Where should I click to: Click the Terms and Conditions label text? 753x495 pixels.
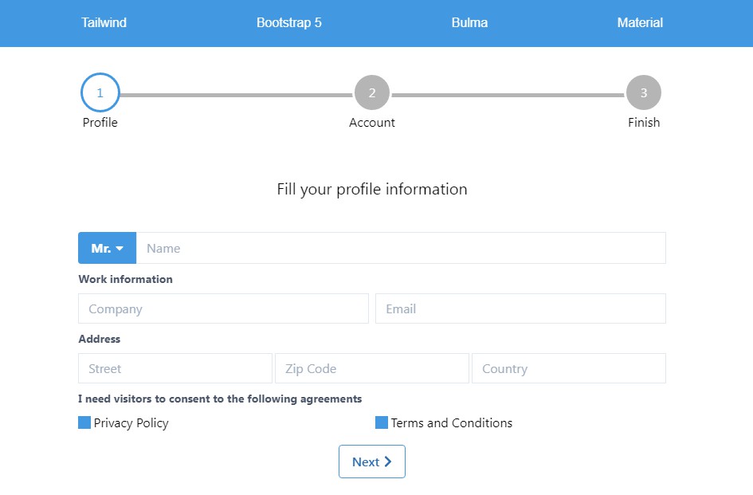click(451, 423)
